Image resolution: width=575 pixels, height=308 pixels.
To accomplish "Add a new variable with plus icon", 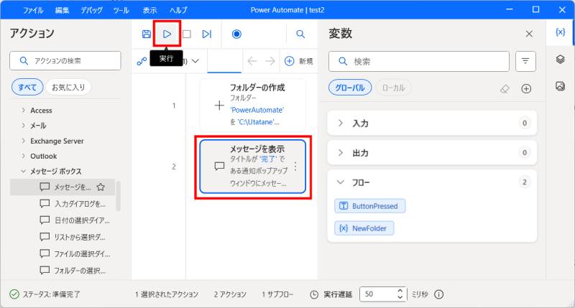I will (x=526, y=88).
